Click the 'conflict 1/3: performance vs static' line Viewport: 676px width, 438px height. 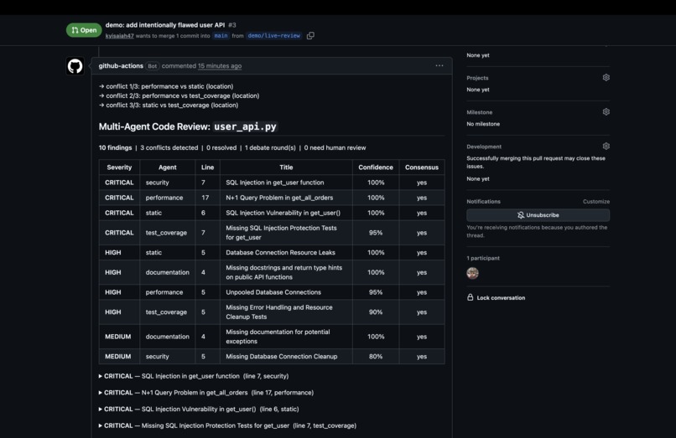(166, 86)
